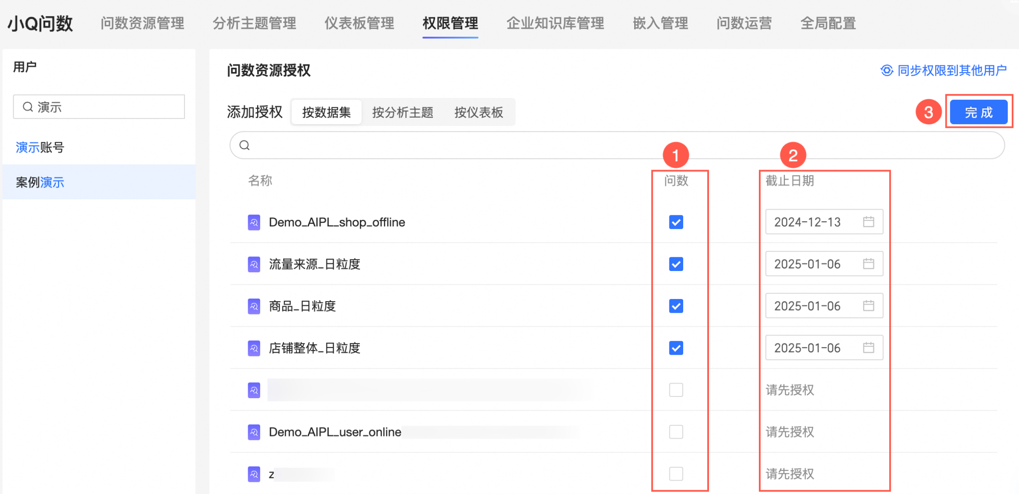Switch to 按分析主题 tab
The width and height of the screenshot is (1019, 494).
(402, 113)
